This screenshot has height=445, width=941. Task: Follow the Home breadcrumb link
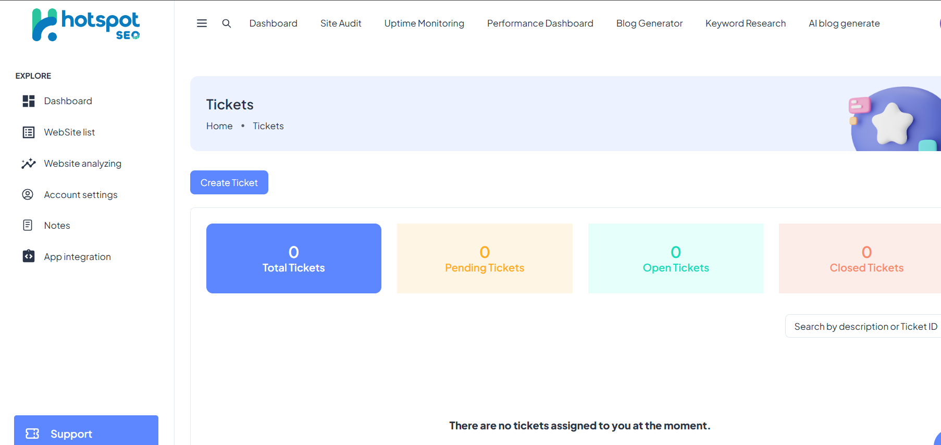(x=219, y=126)
